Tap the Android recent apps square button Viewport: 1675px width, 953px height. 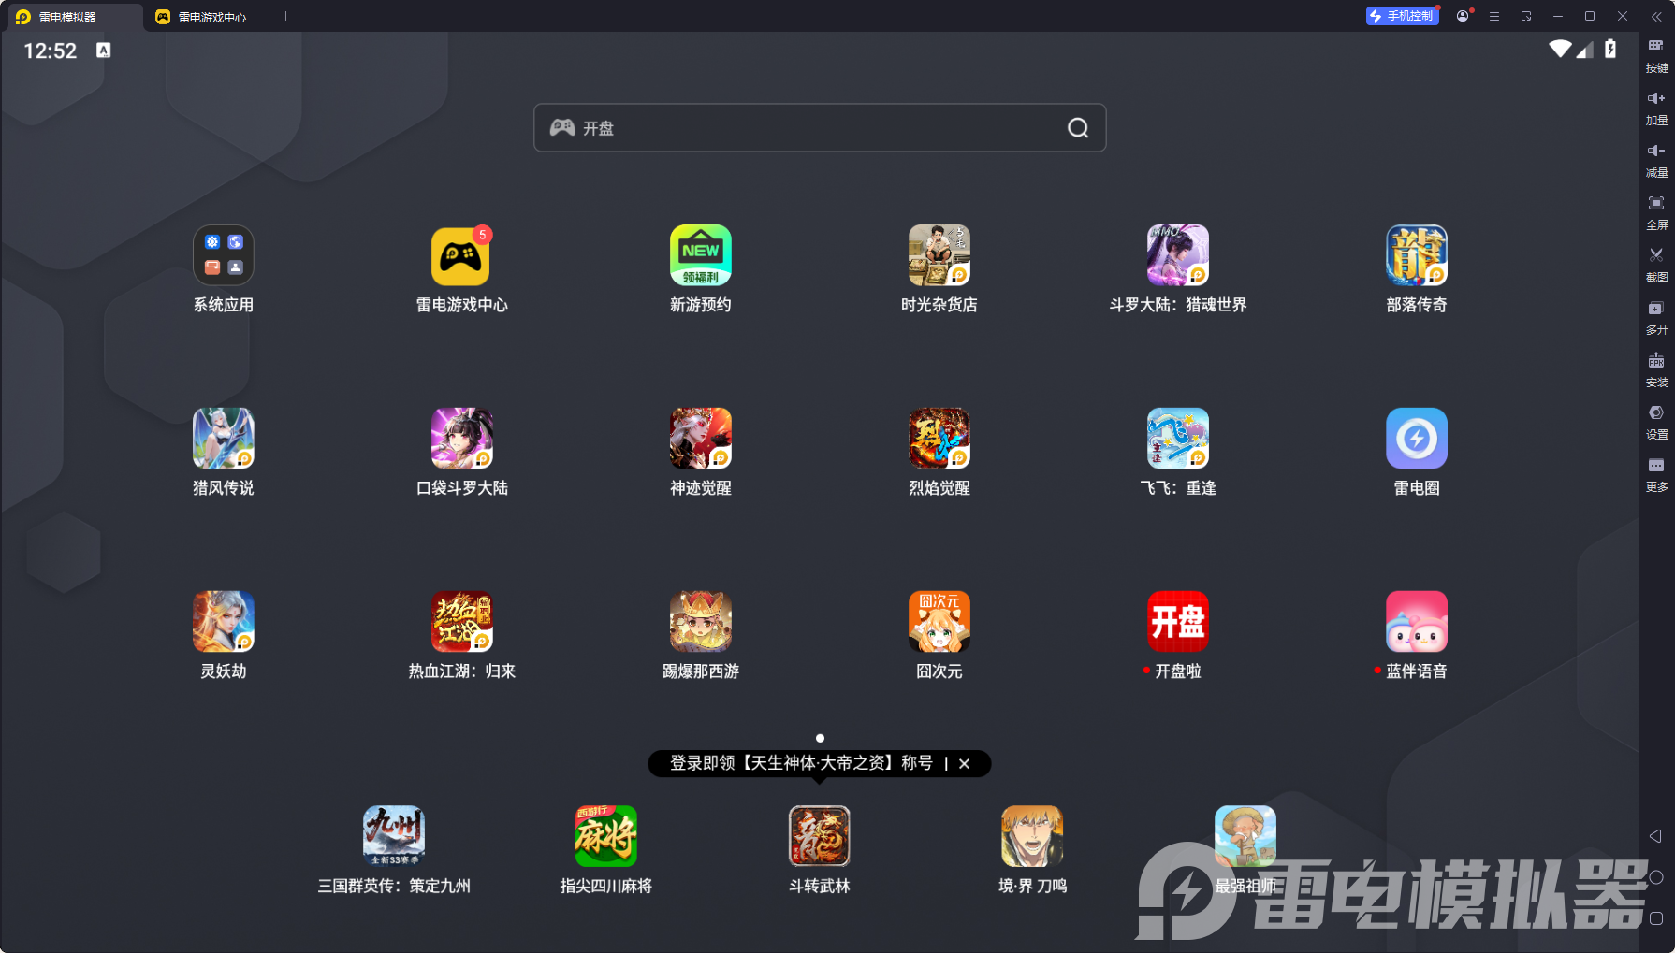pos(1655,918)
